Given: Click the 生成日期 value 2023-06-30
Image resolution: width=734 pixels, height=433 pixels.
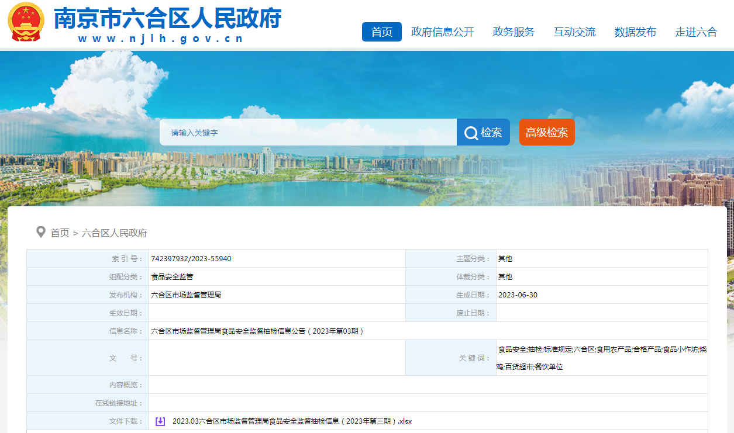Looking at the screenshot, I should [x=518, y=295].
